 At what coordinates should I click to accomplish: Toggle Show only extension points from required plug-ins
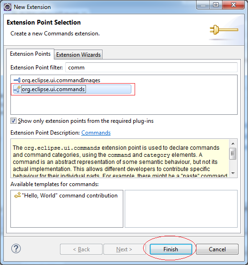pyautogui.click(x=13, y=121)
